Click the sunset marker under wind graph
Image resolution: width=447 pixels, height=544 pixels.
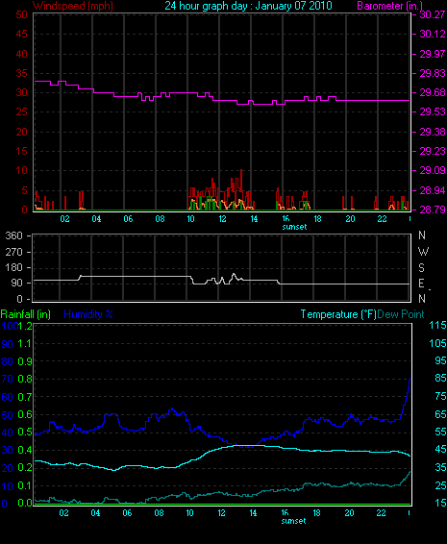tap(294, 227)
